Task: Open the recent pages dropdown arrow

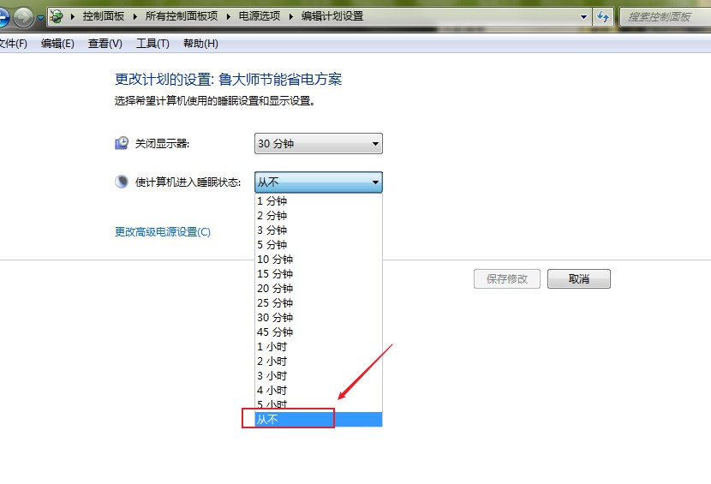Action: click(40, 18)
